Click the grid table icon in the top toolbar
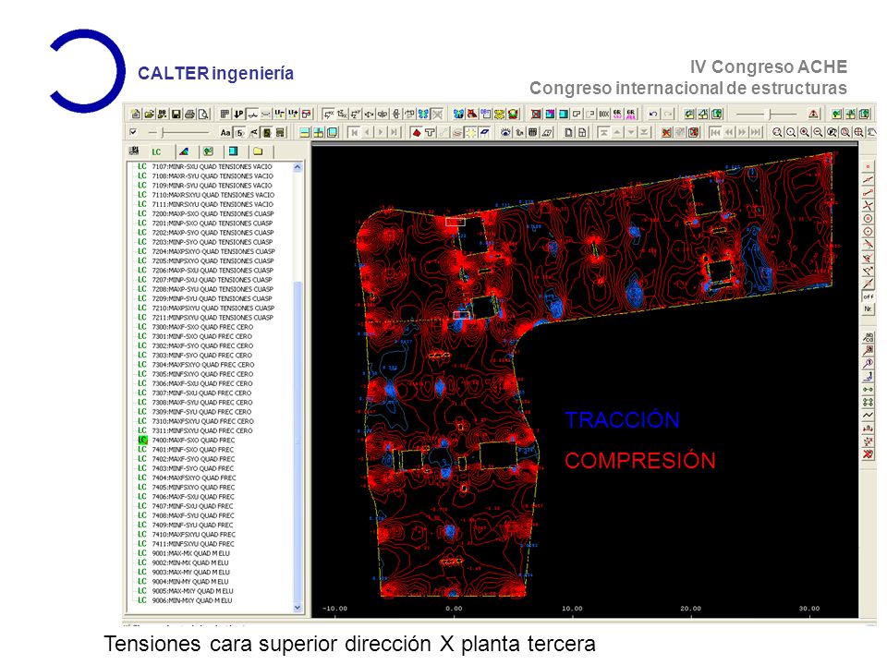 (225, 115)
